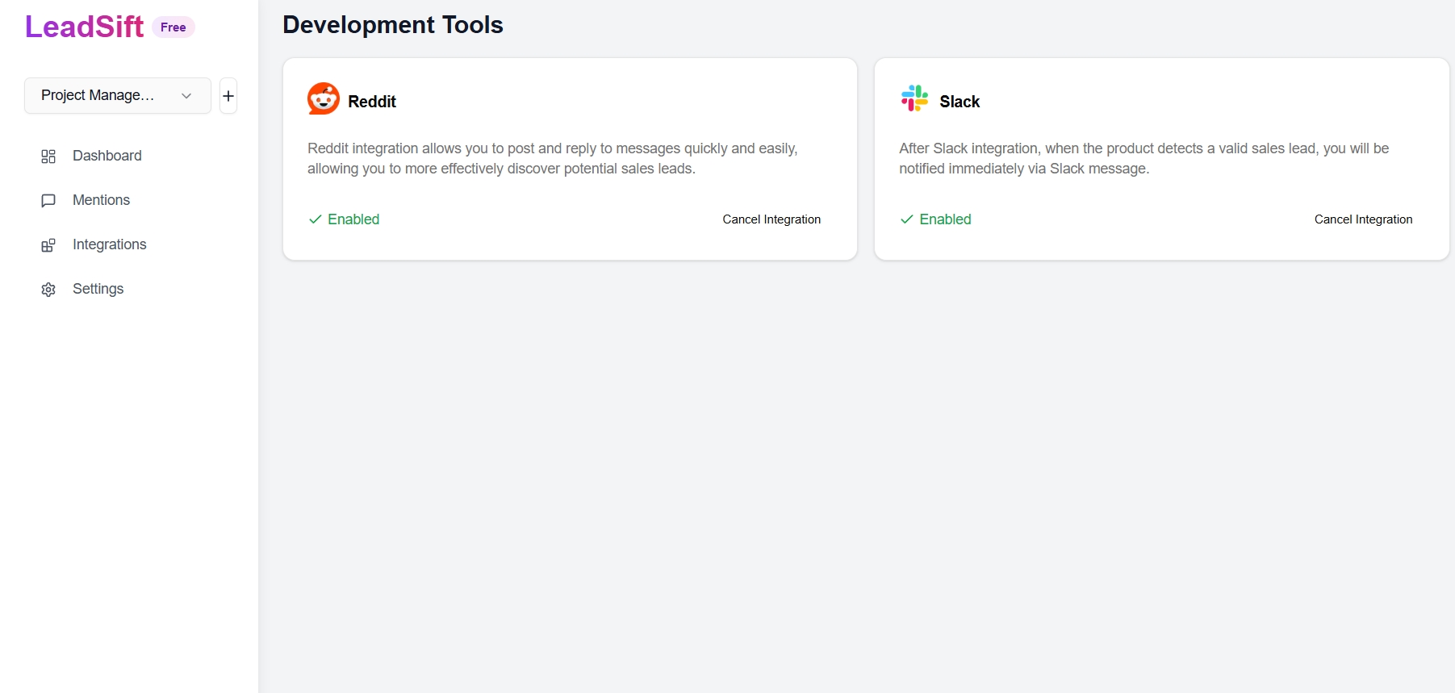The width and height of the screenshot is (1455, 693).
Task: Cancel the Slack integration
Action: pos(1363,219)
